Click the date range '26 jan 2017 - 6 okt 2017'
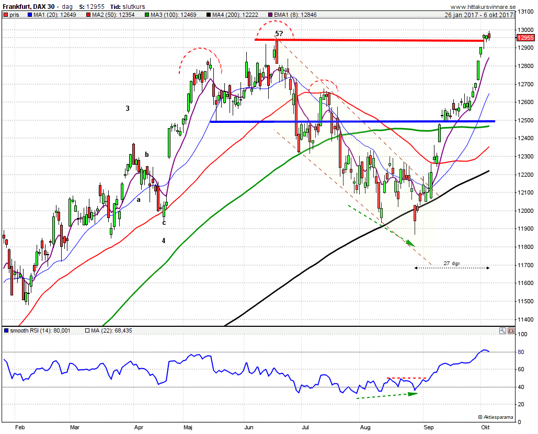Image resolution: width=538 pixels, height=434 pixels. [479, 15]
